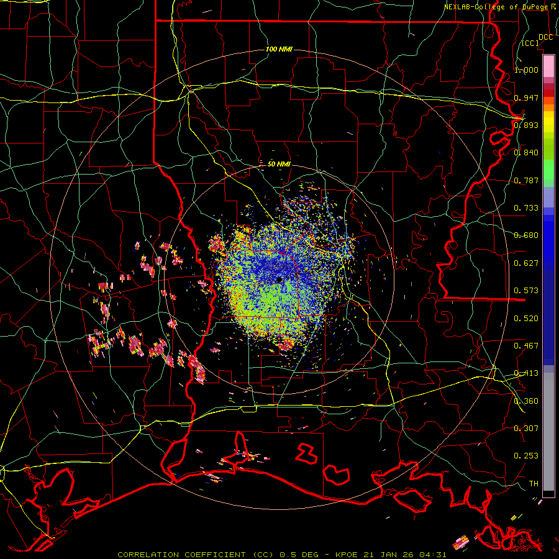Pick the bright green segment of the color bar

pyautogui.click(x=548, y=170)
